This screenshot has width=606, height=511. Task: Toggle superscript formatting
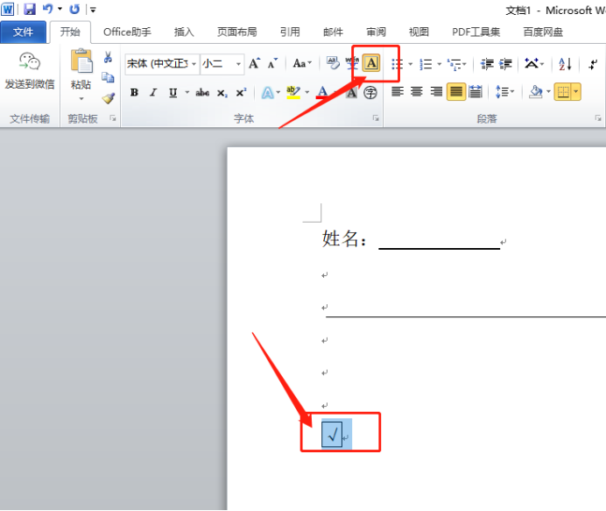point(241,92)
